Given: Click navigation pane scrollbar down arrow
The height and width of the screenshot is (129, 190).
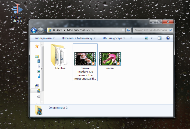Looking at the screenshot, I should [42, 102].
